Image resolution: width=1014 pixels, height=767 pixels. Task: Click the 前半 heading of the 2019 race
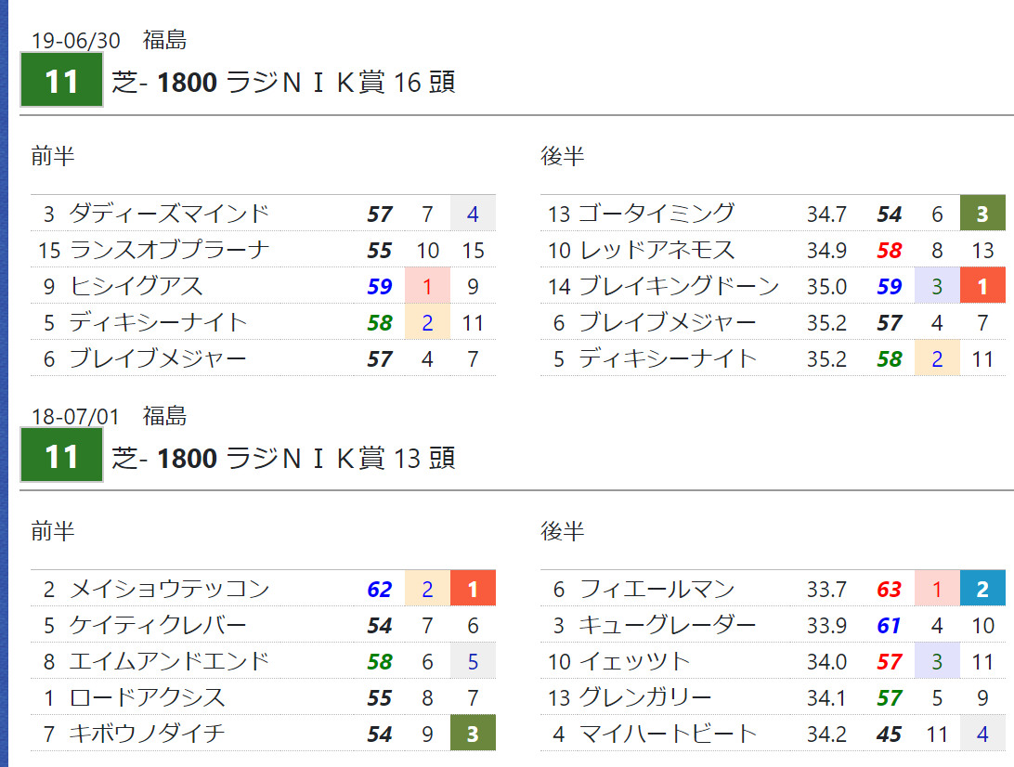click(52, 157)
